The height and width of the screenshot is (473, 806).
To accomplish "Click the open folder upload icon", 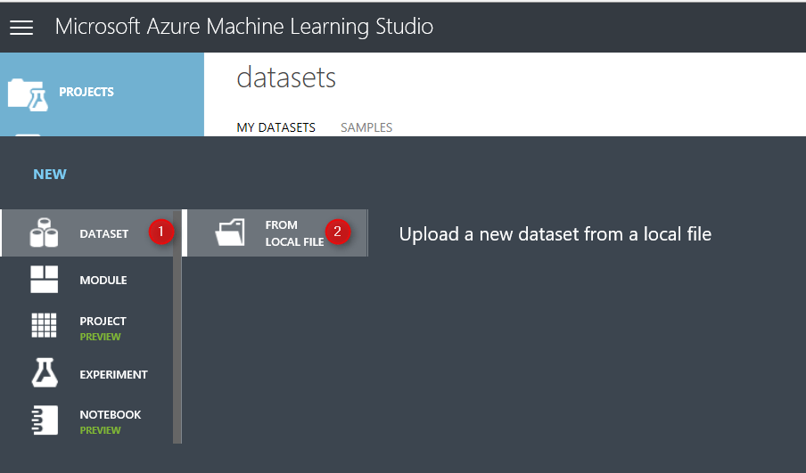I will [230, 233].
